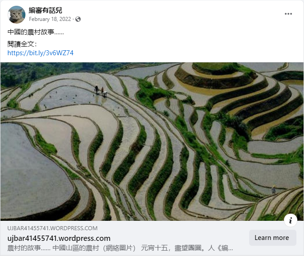Open the three-dot post options menu

click(288, 14)
